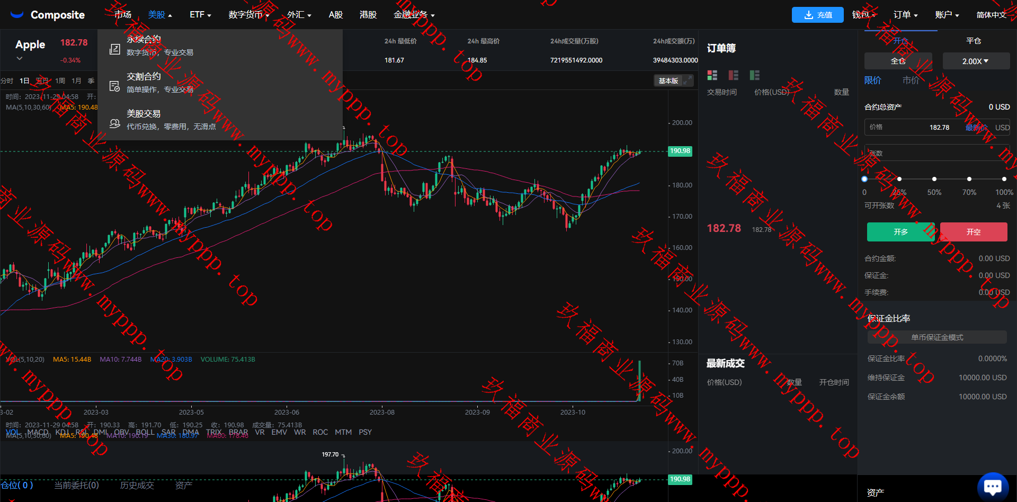Image resolution: width=1017 pixels, height=502 pixels.
Task: Select the 1周 chart interval
Action: click(x=60, y=81)
